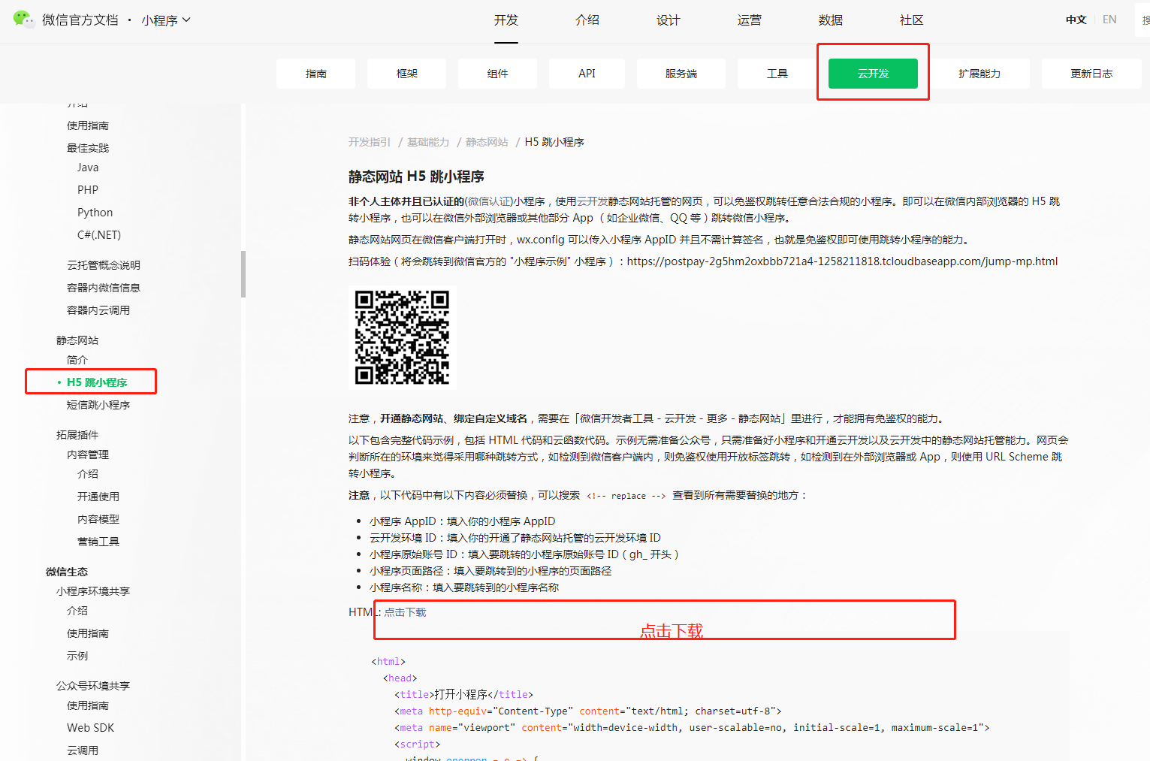Open 容器内云调用 in the sidebar
This screenshot has height=761, width=1150.
[98, 310]
